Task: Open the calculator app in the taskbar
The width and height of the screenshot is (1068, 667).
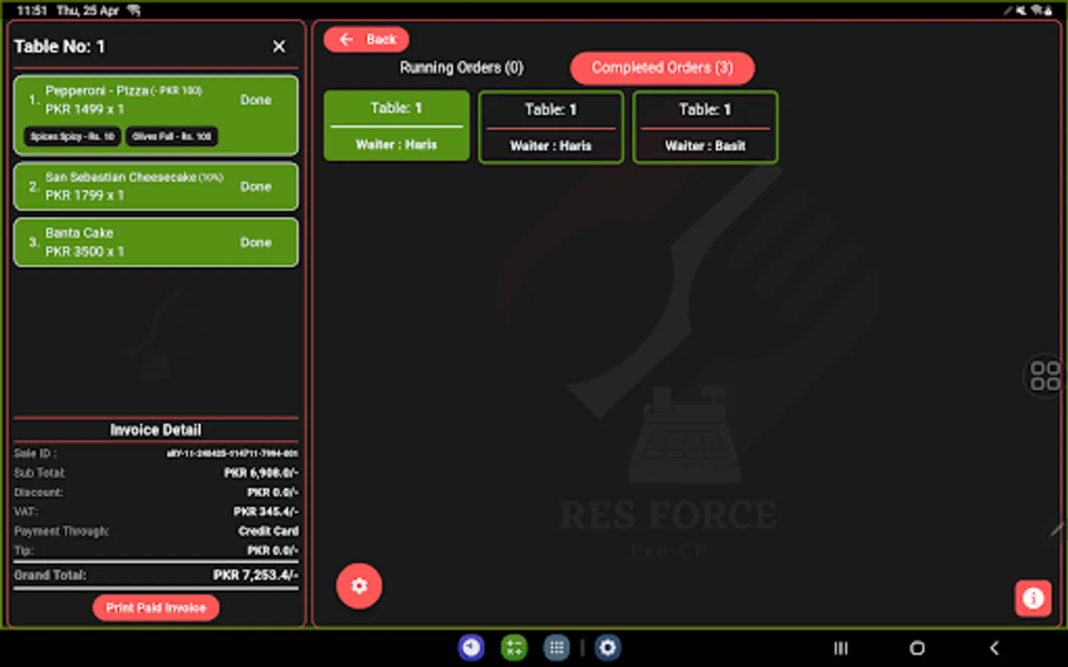Action: pyautogui.click(x=514, y=648)
